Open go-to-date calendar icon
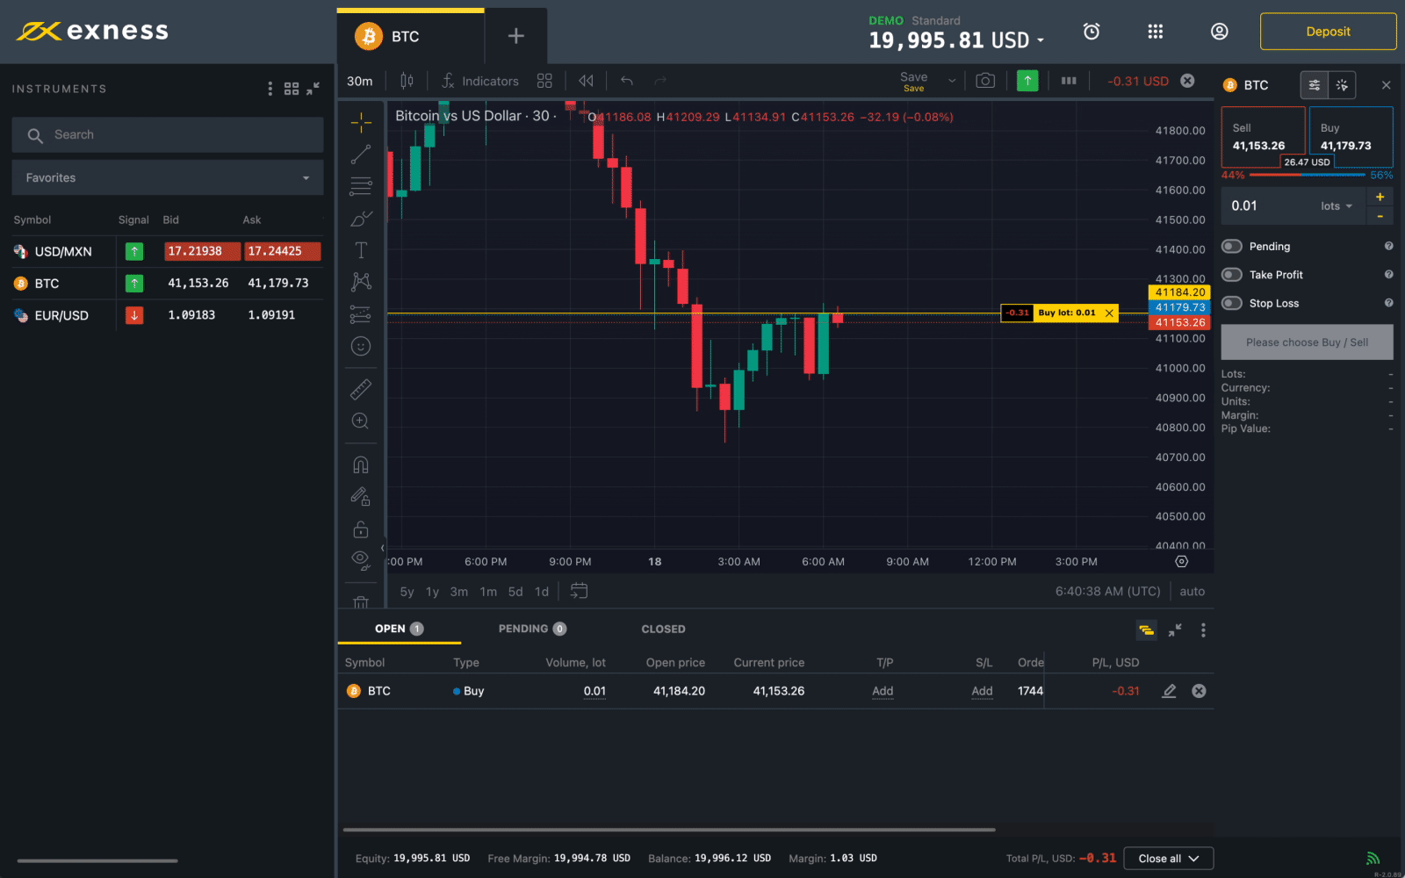Screen dimensions: 1405x878 coord(578,592)
